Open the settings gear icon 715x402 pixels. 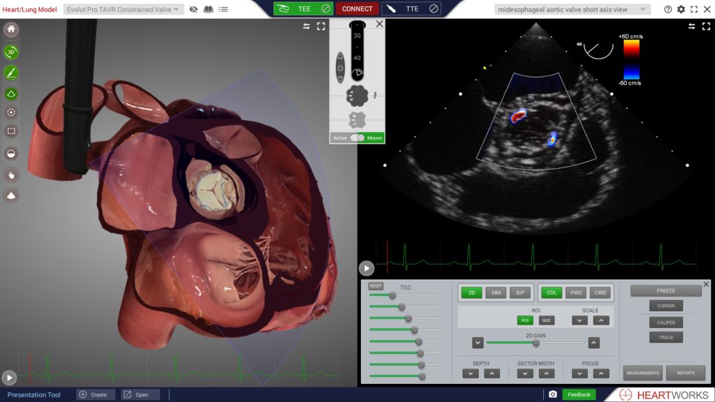pyautogui.click(x=681, y=9)
